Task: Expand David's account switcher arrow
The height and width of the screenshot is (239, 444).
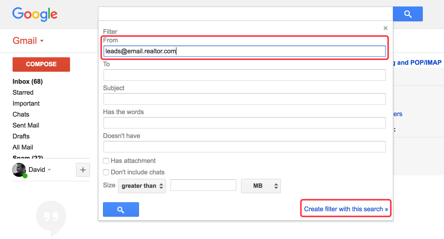Action: pos(49,170)
